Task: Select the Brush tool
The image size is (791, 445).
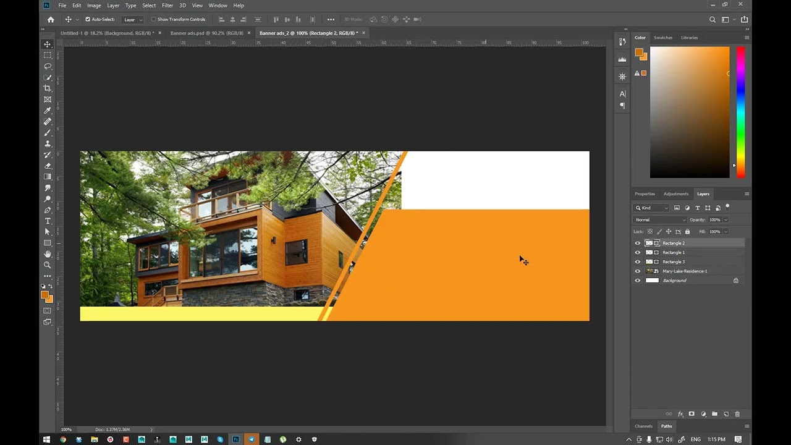Action: point(48,133)
